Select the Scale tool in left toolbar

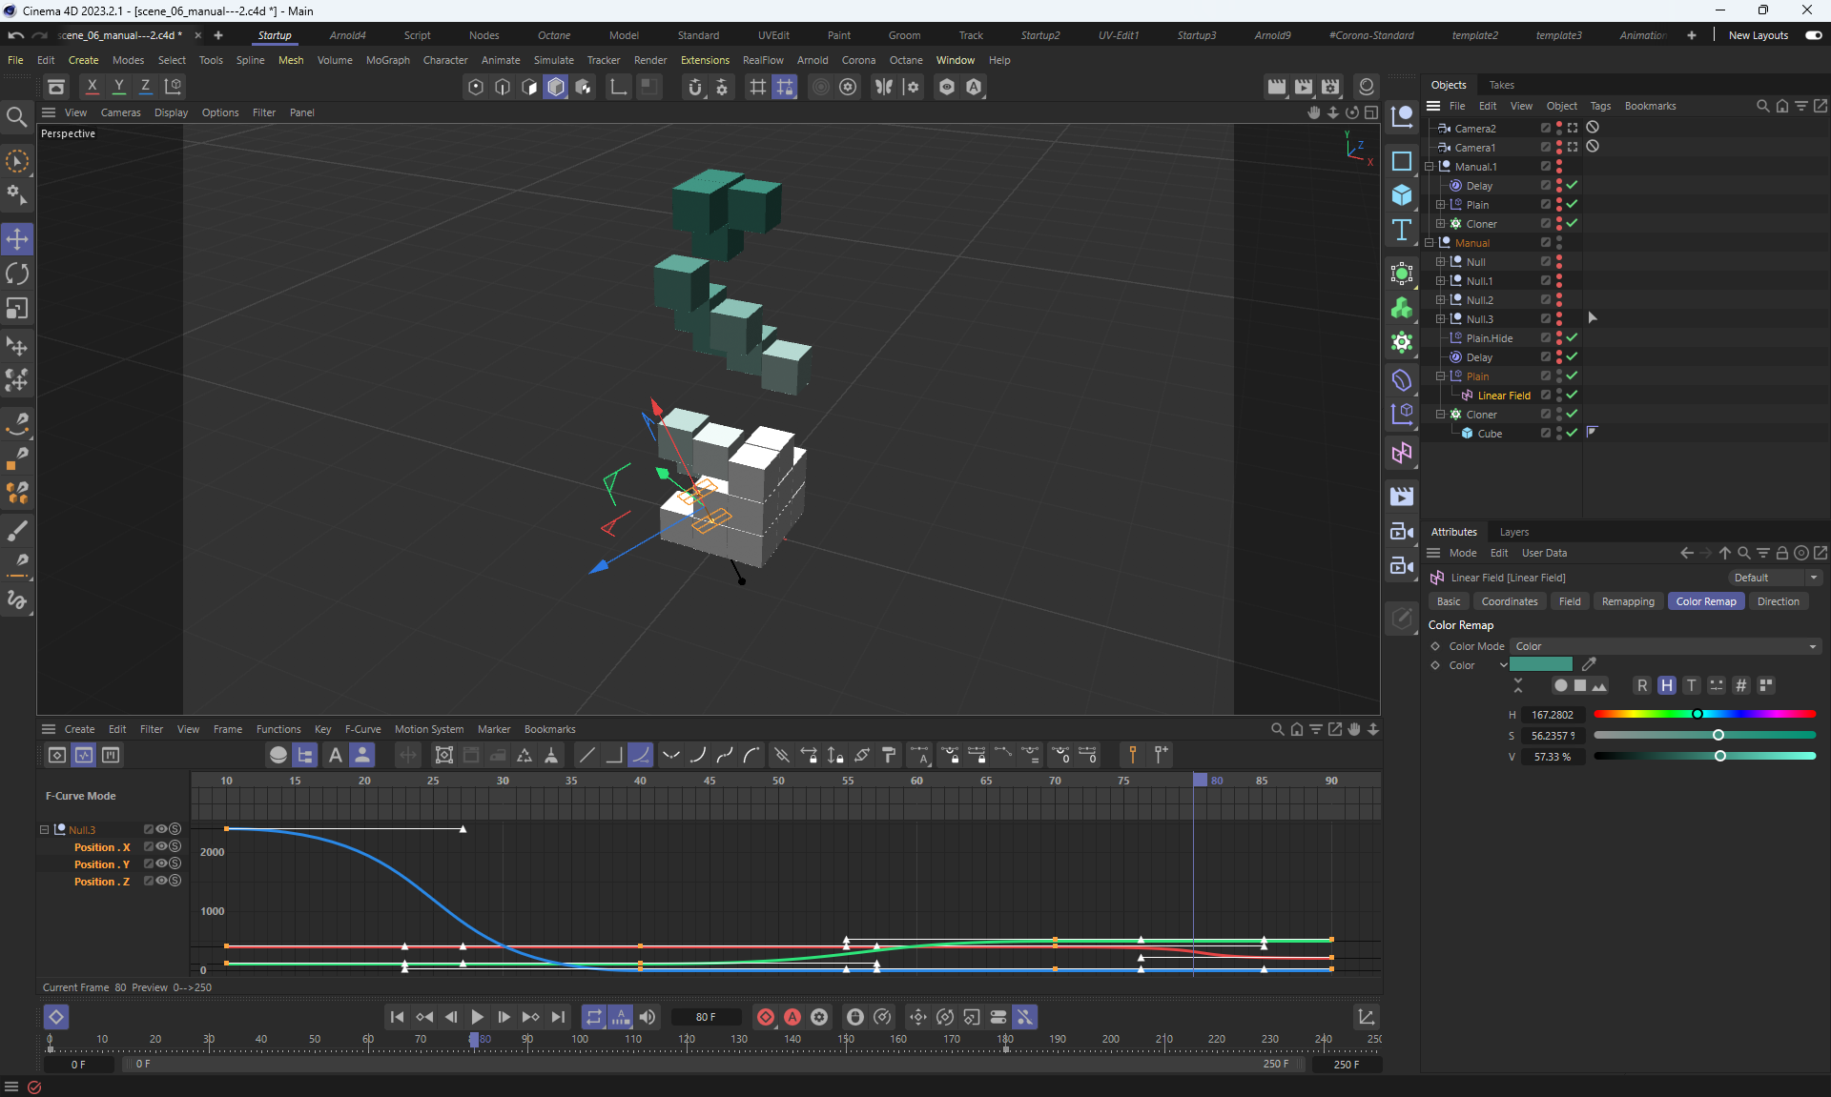tap(17, 309)
